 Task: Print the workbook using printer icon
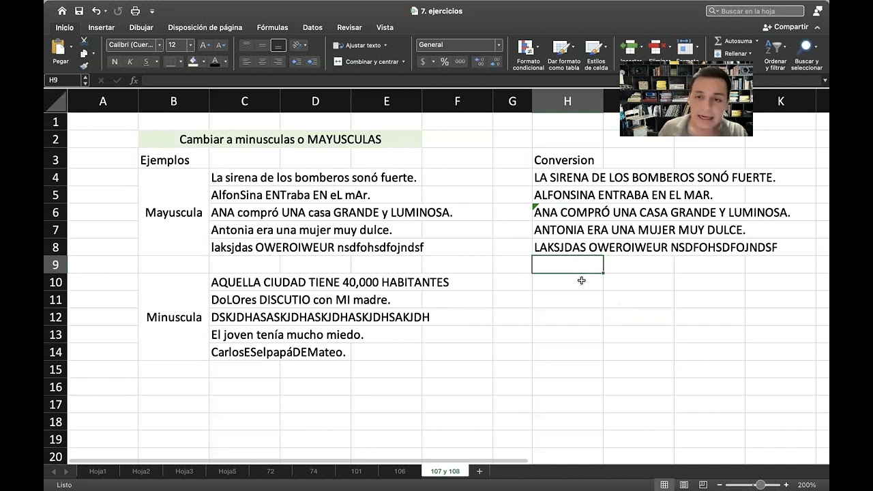click(x=135, y=11)
